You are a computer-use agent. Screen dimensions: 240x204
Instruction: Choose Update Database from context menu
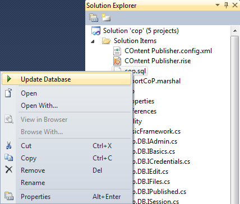66,79
